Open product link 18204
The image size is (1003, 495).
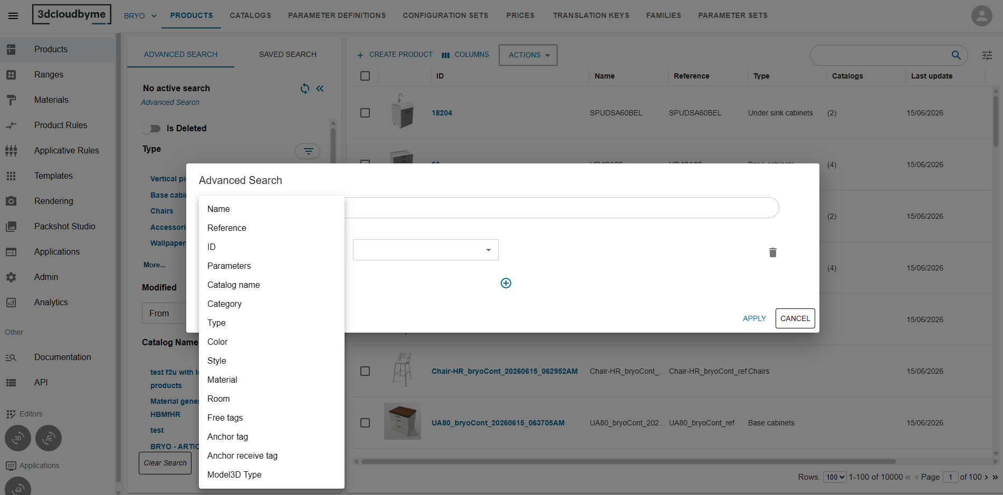tap(442, 113)
